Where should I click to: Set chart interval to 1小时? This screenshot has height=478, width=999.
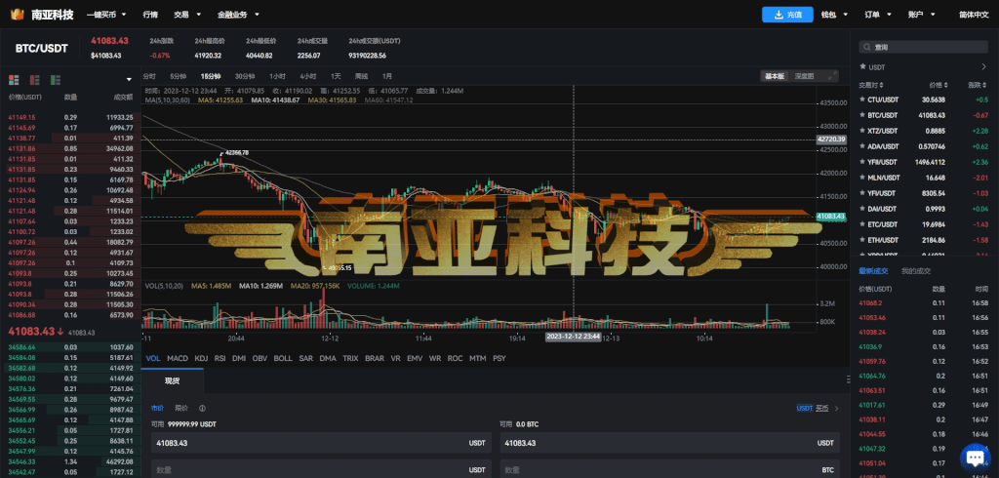pos(277,76)
